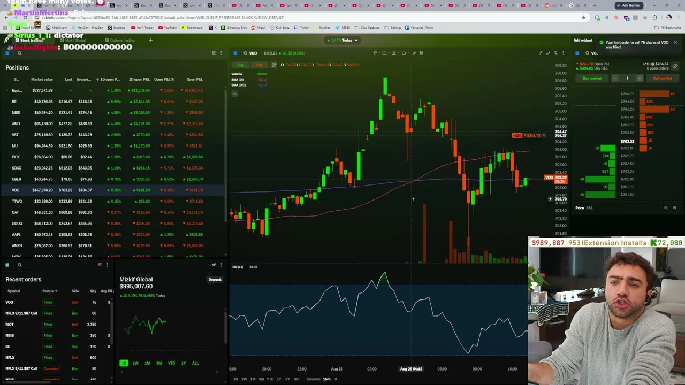685x385 pixels.
Task: Click the VOO chart symbol search icon
Action: coord(246,53)
